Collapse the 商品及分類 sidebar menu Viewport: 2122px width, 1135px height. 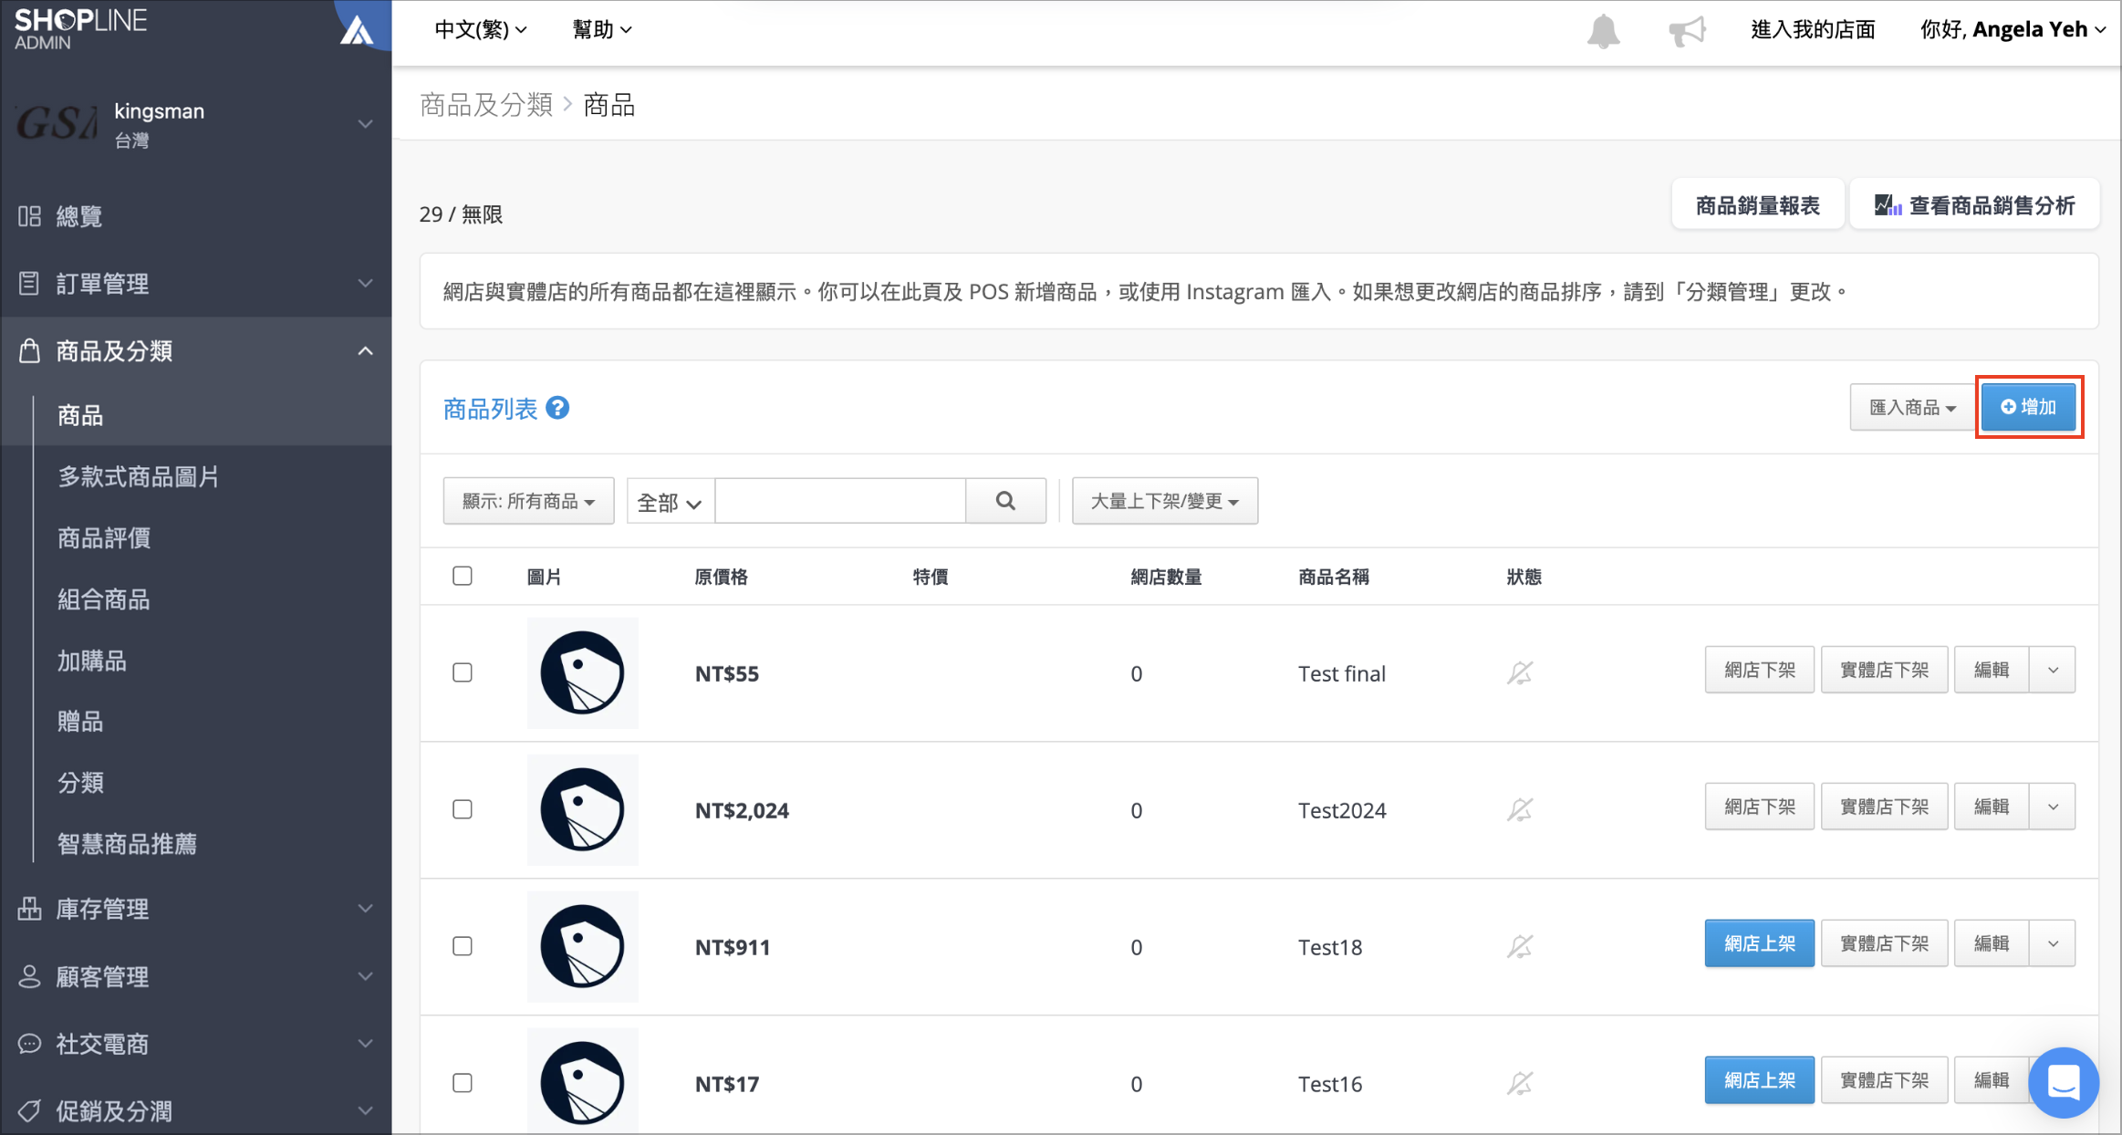click(196, 351)
